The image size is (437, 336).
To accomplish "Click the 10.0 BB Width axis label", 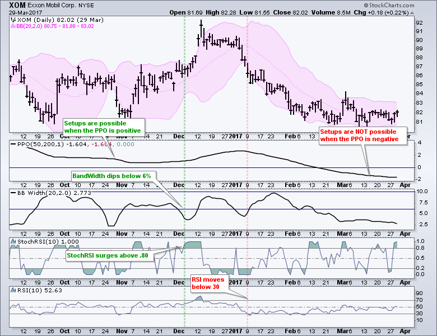I will tap(422, 192).
